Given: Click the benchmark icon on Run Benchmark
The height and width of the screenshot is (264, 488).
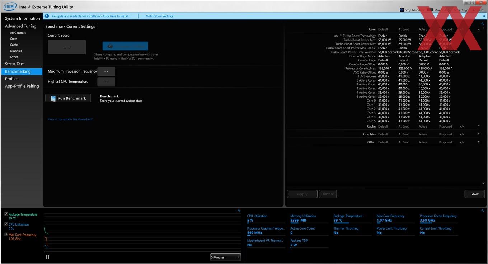Looking at the screenshot, I should (x=53, y=98).
